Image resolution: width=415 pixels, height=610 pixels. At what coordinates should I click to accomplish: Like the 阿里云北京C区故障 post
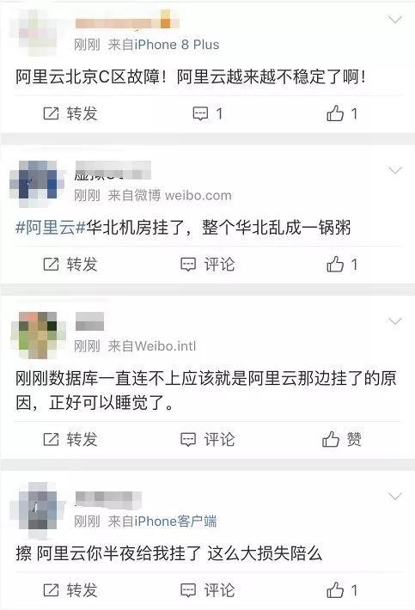342,113
